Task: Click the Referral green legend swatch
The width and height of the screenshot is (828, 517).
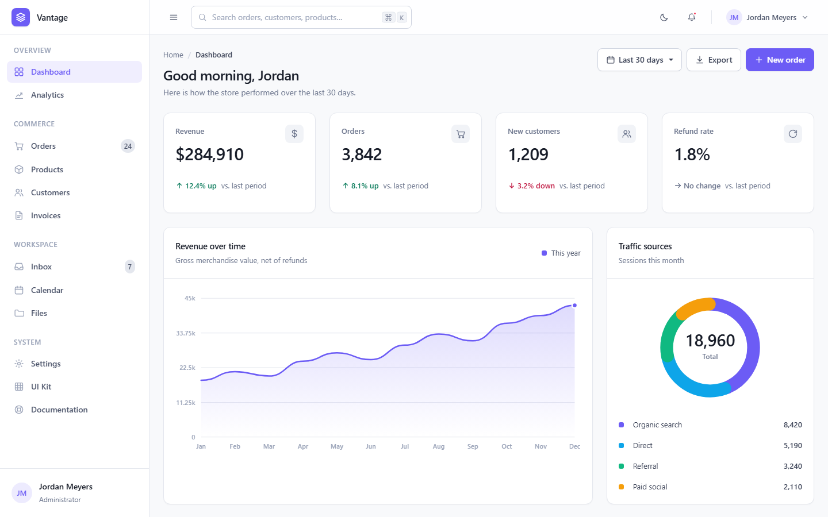Action: tap(621, 466)
